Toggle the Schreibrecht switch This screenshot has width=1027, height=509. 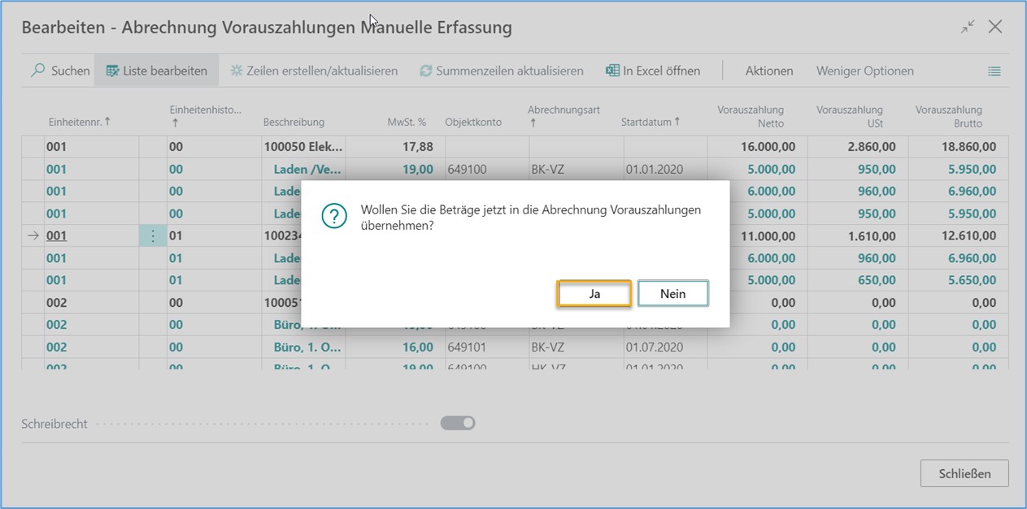click(458, 423)
